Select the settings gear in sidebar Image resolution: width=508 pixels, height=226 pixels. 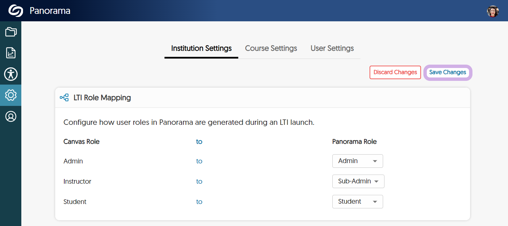click(x=11, y=95)
